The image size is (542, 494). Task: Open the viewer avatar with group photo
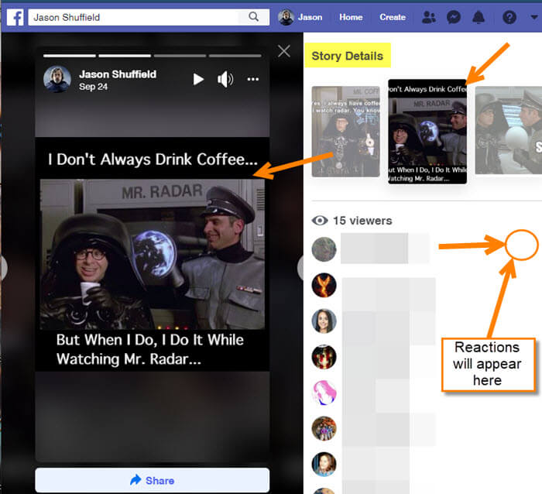click(324, 429)
